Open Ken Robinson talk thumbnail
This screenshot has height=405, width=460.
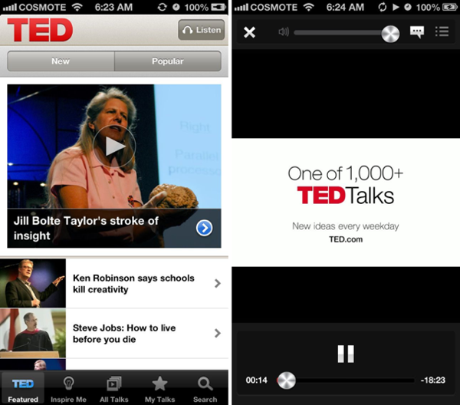click(33, 284)
